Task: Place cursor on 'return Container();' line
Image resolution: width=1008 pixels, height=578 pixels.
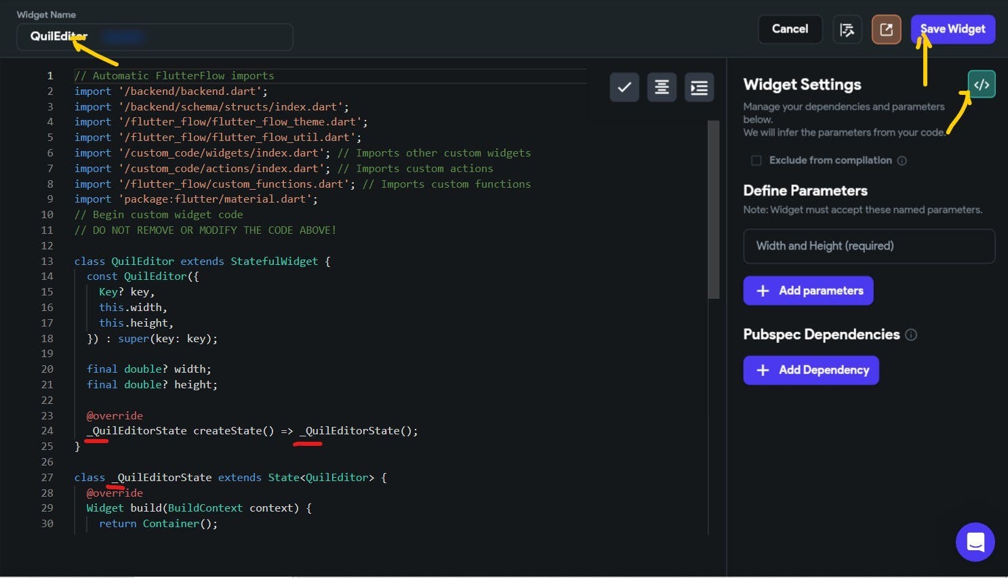Action: [x=158, y=524]
